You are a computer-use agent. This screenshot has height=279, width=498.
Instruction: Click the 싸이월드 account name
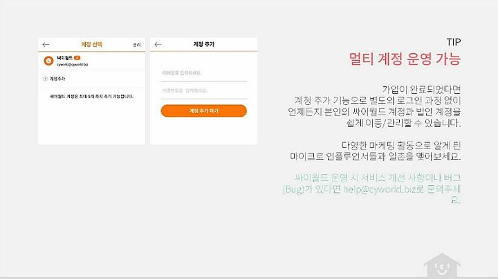point(65,58)
